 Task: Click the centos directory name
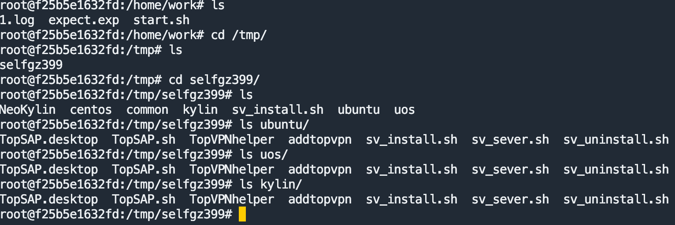pyautogui.click(x=91, y=110)
